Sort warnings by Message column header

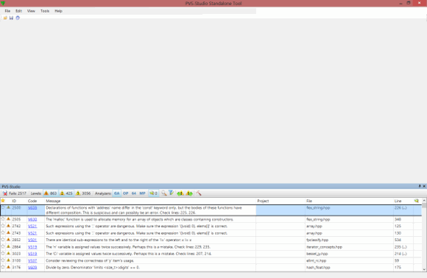[53, 201]
